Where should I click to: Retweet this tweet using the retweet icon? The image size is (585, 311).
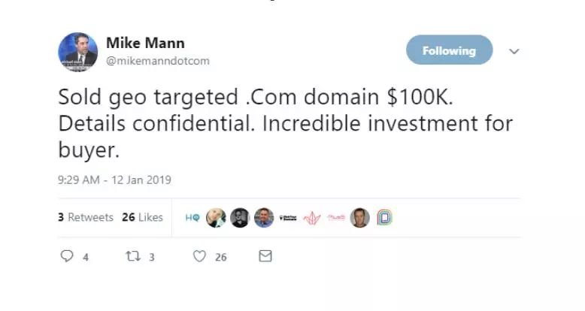[134, 256]
